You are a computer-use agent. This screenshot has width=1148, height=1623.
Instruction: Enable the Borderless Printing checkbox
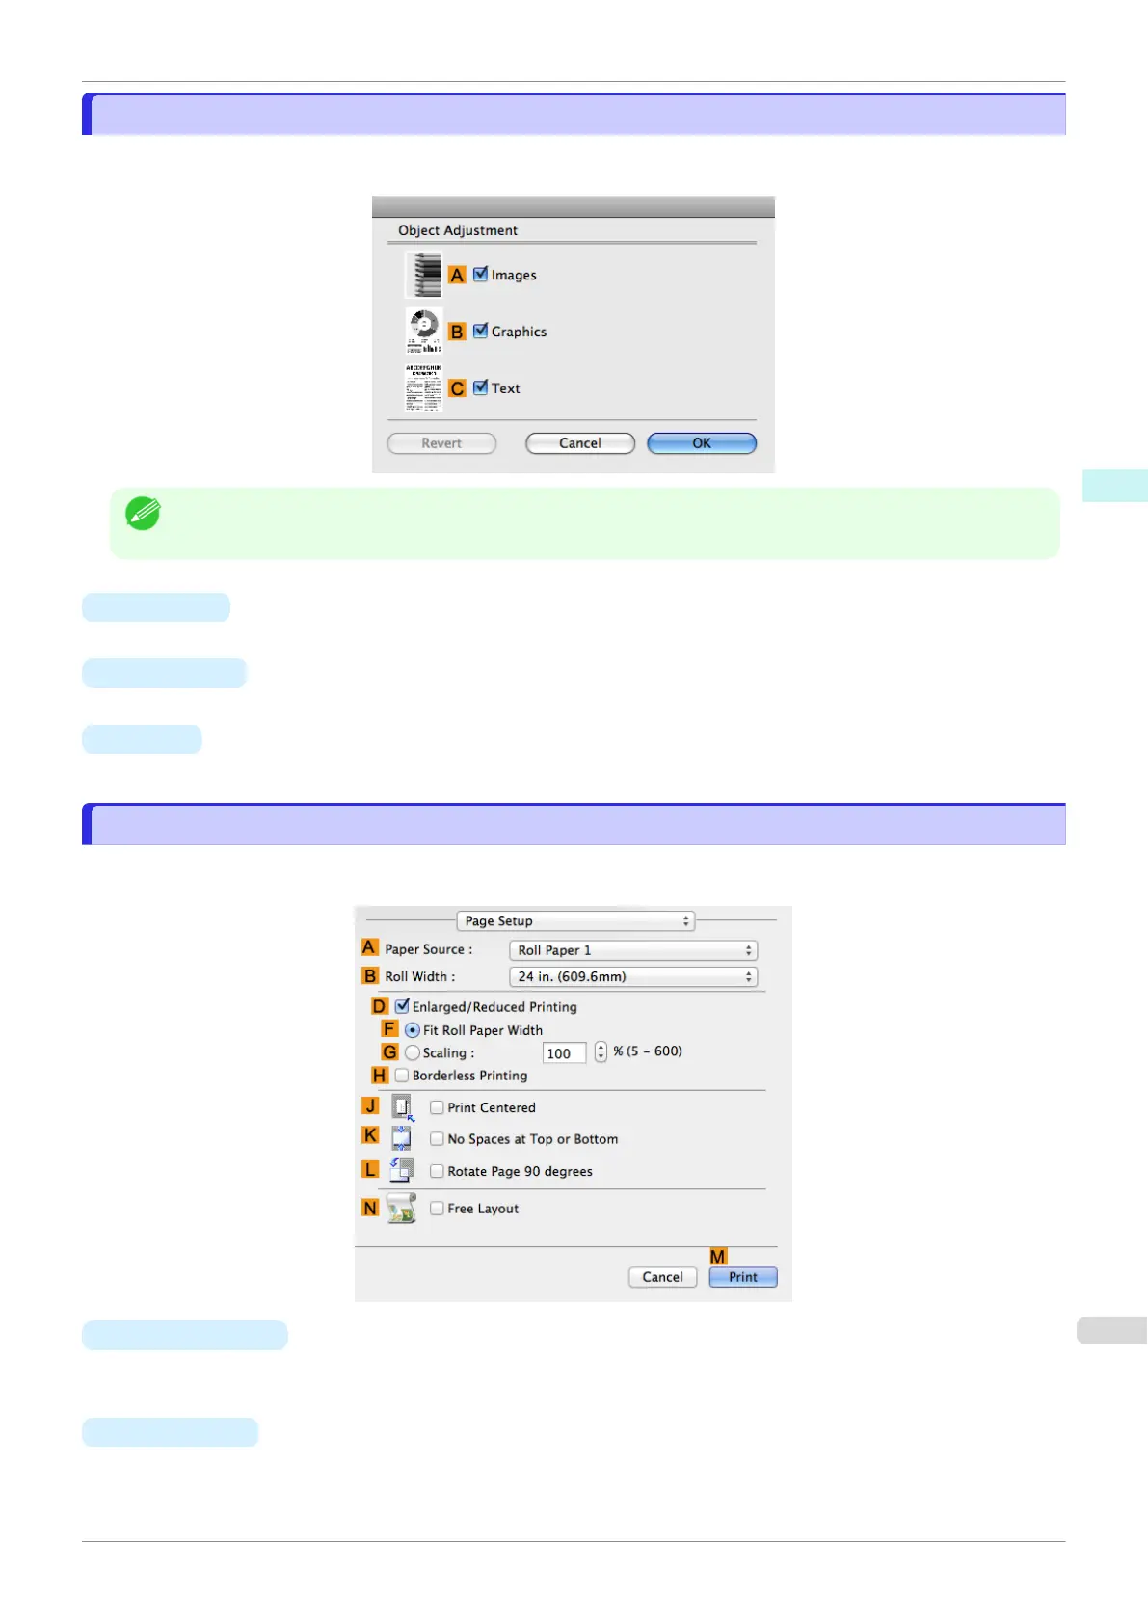click(402, 1076)
